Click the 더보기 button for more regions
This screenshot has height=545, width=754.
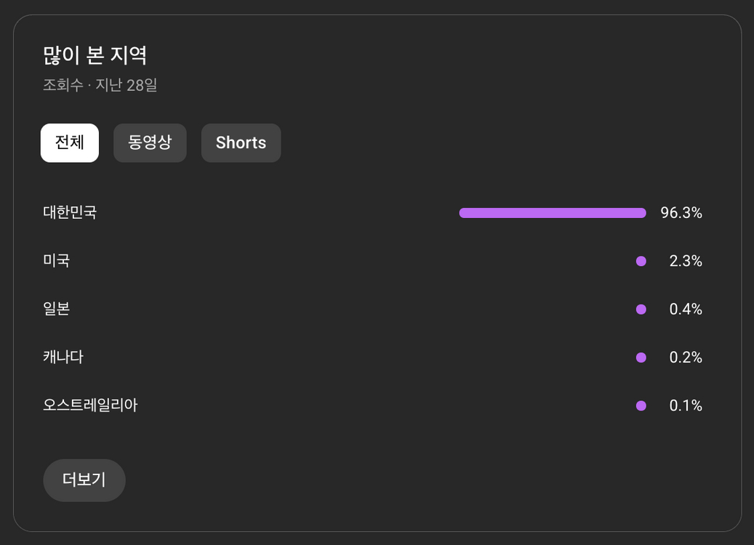pyautogui.click(x=84, y=480)
